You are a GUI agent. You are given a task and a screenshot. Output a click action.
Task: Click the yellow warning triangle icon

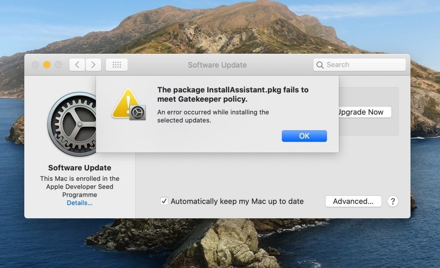[x=128, y=104]
